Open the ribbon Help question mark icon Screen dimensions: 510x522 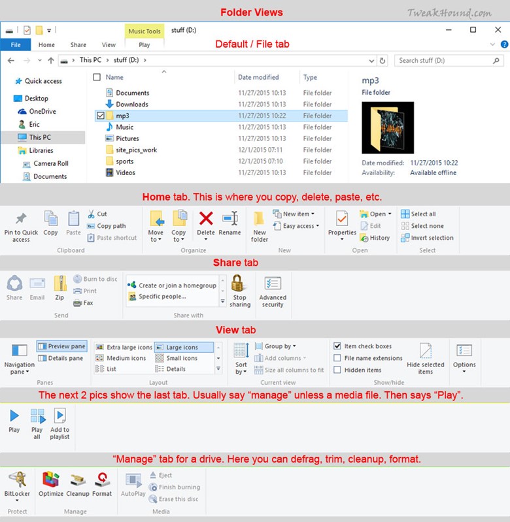click(504, 44)
